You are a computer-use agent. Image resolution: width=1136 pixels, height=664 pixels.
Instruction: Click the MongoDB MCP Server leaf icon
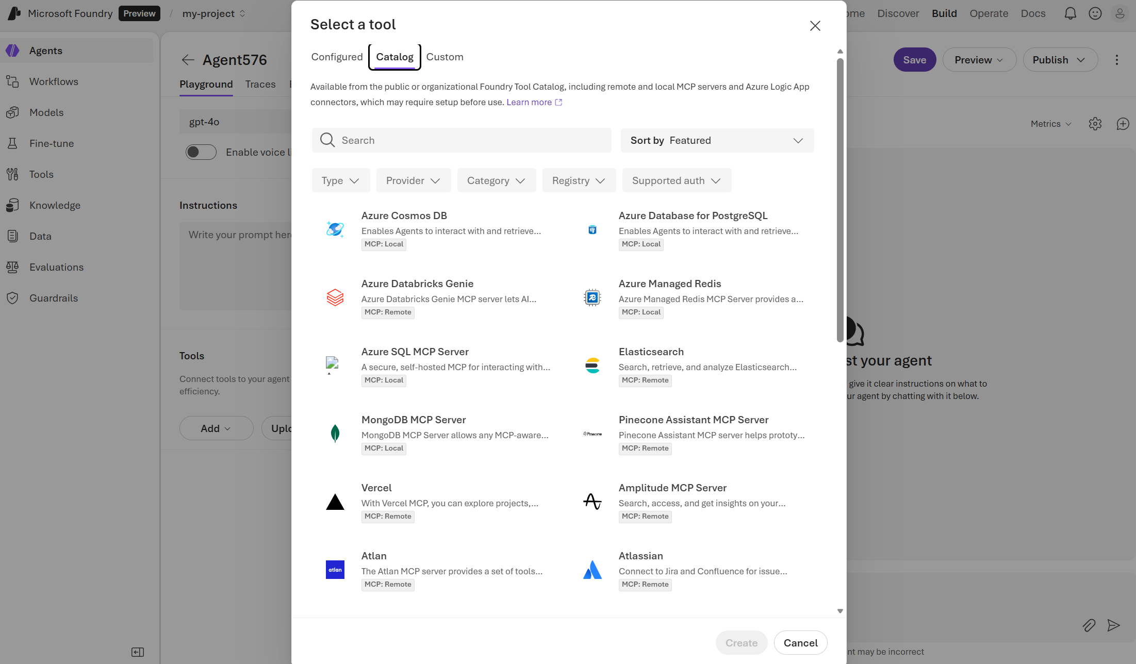pyautogui.click(x=335, y=433)
